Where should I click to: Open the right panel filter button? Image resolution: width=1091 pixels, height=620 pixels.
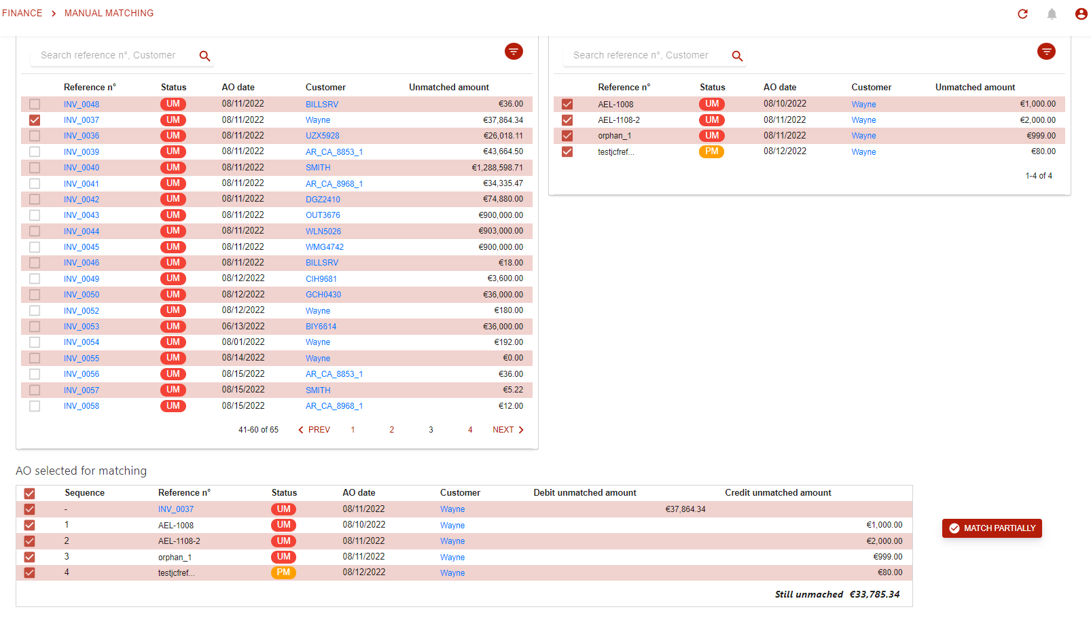pyautogui.click(x=1046, y=52)
